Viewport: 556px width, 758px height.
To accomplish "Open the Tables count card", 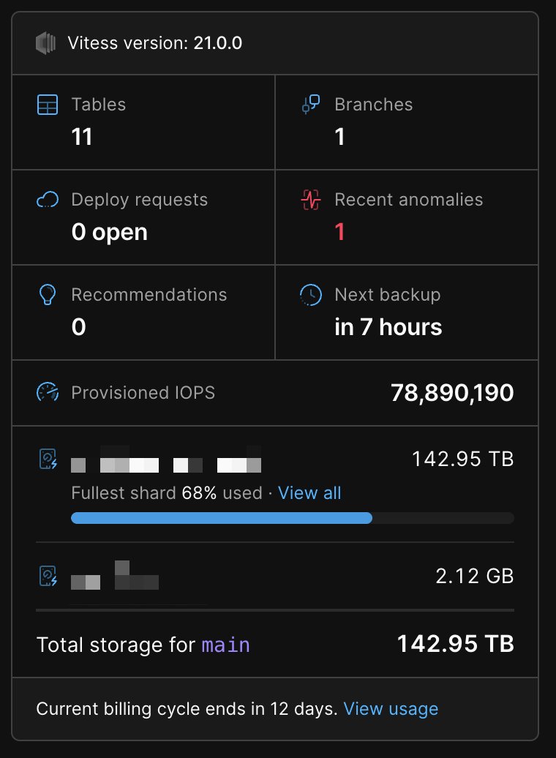I will [x=143, y=122].
